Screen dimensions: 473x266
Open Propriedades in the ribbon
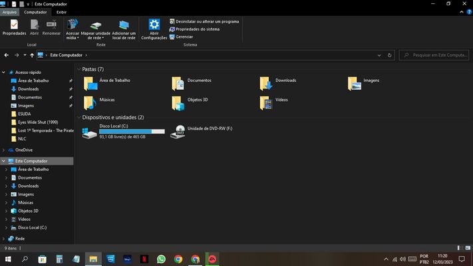14,27
